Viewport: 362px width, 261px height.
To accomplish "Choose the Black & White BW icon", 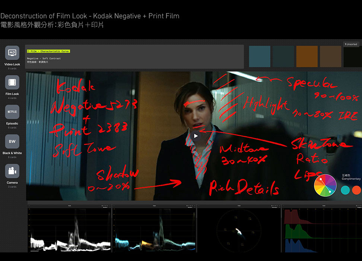I will pos(12,141).
